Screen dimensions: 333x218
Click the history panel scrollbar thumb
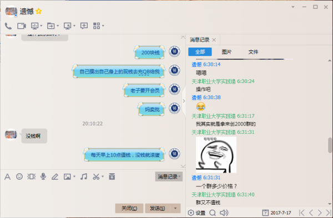pyautogui.click(x=330, y=145)
